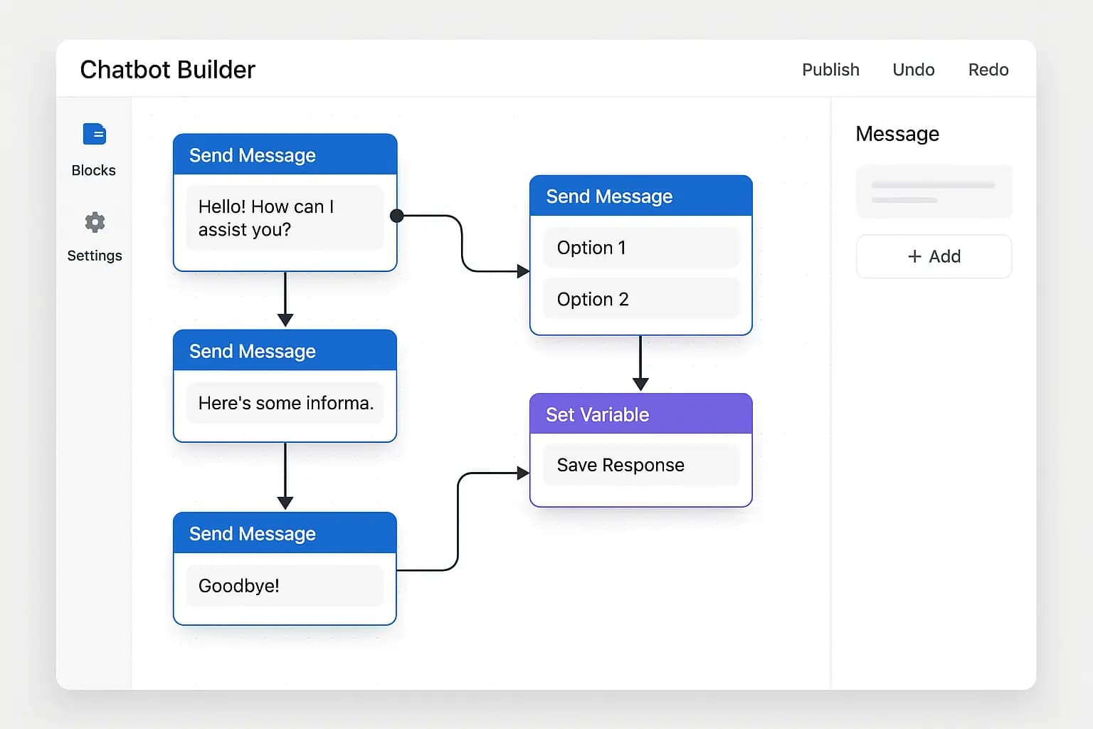Click the 'Here's some informa.' message field
The width and height of the screenshot is (1093, 729).
click(285, 403)
